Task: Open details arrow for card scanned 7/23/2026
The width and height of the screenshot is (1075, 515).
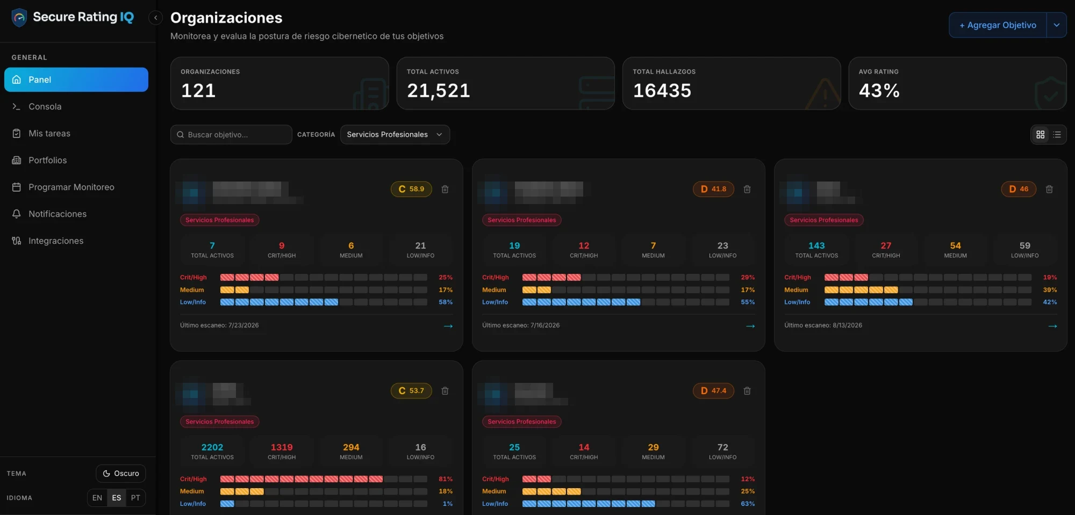Action: coord(448,326)
